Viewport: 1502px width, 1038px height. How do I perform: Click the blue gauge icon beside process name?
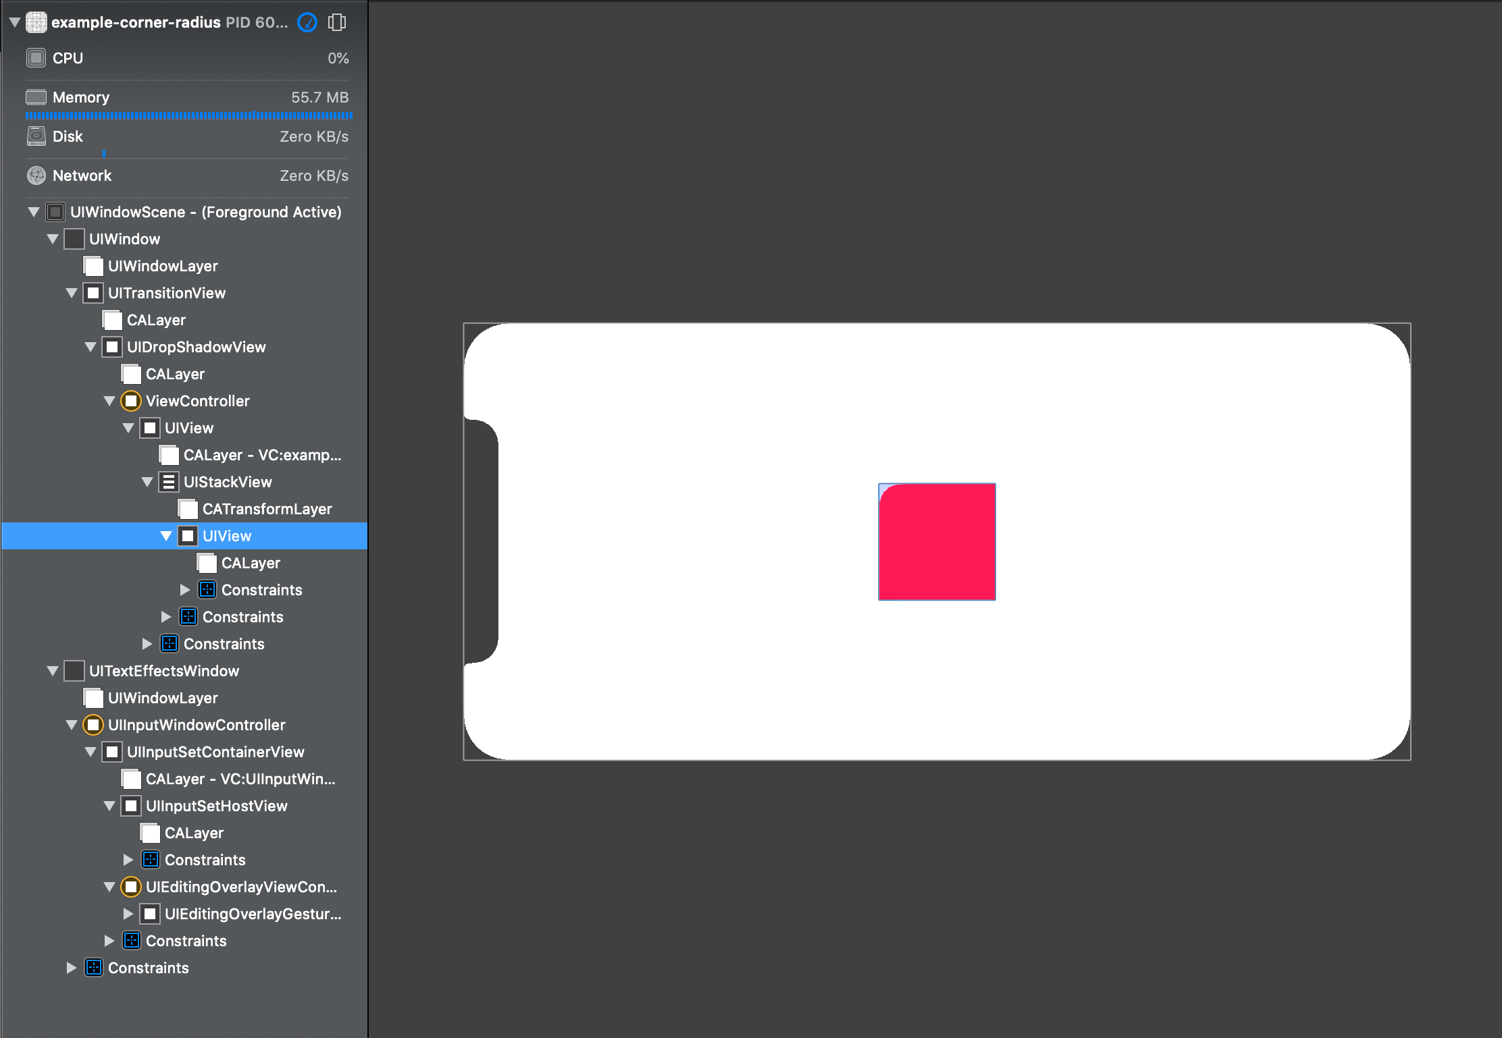[307, 22]
